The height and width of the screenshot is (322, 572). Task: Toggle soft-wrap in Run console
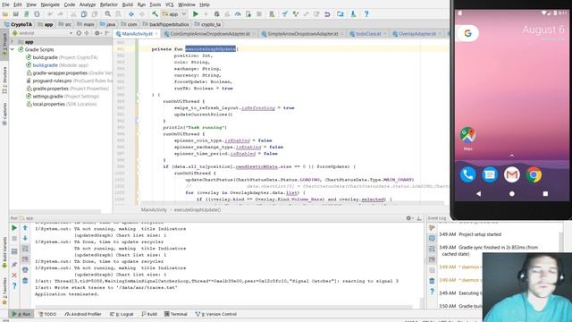[25, 249]
